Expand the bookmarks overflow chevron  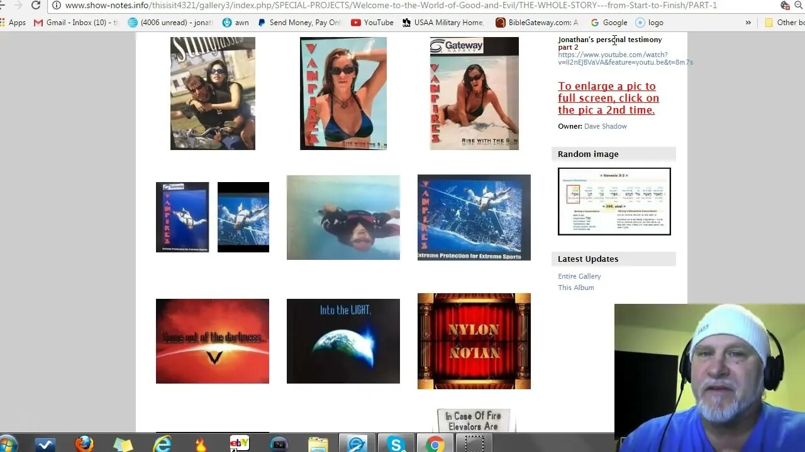click(x=748, y=23)
